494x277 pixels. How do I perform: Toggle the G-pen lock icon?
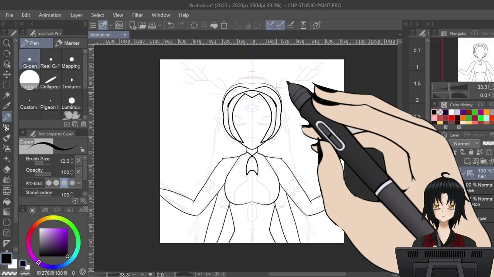tap(82, 149)
